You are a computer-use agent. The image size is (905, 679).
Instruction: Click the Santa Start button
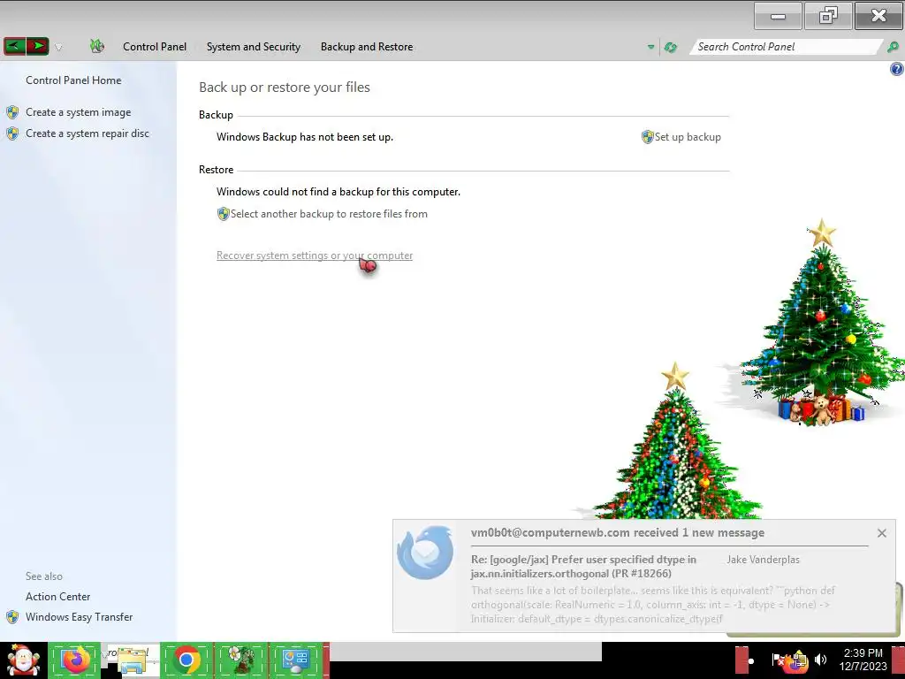point(23,660)
